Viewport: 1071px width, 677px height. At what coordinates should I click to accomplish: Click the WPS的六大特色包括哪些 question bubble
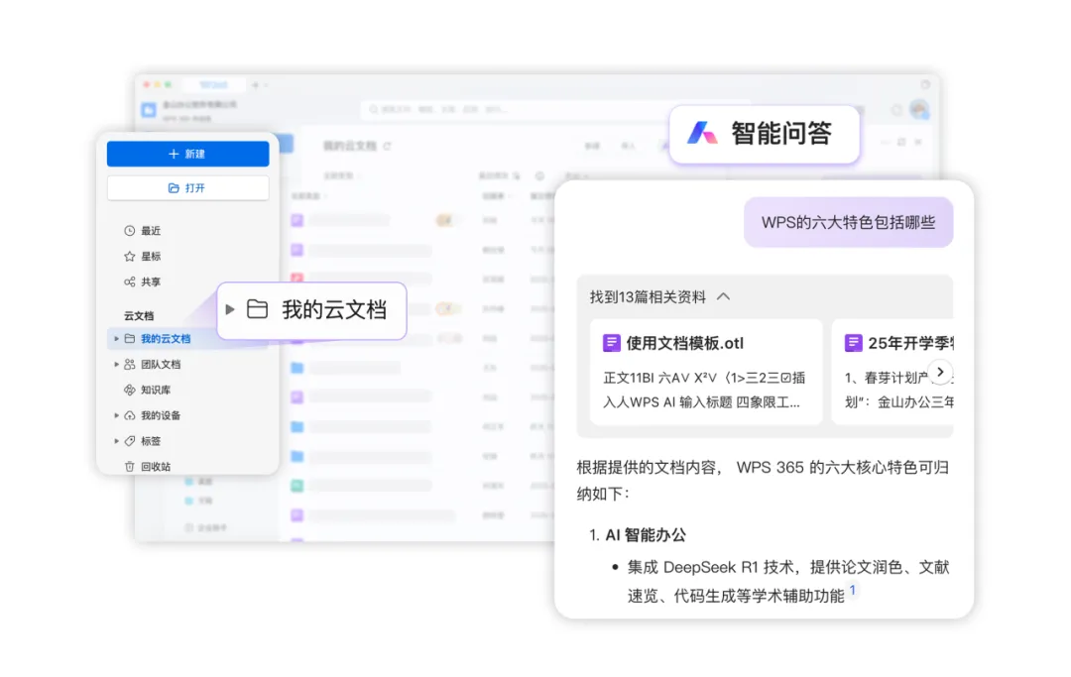pos(848,222)
